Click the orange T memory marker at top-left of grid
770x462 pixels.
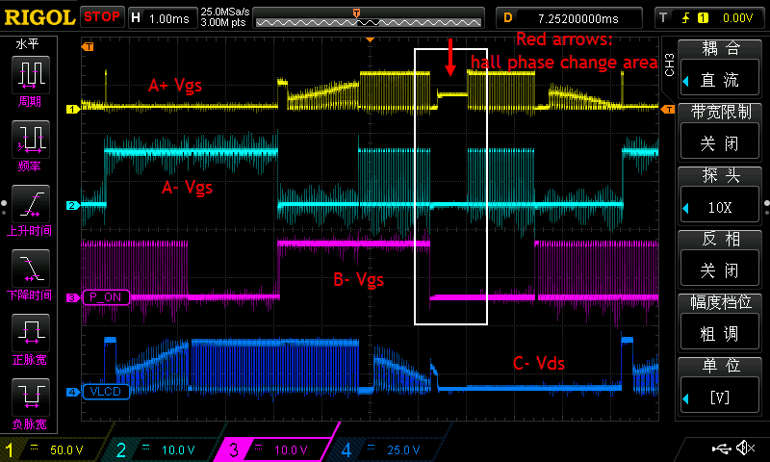(88, 46)
